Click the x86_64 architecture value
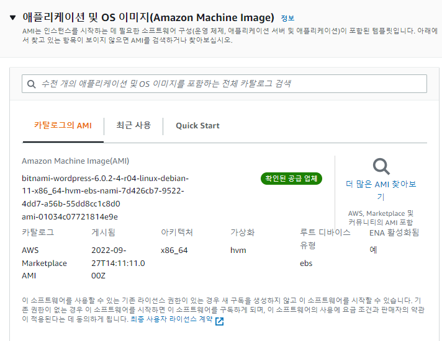 click(174, 250)
